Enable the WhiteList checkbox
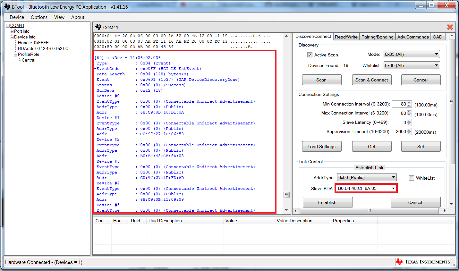459x271 pixels. tap(412, 178)
